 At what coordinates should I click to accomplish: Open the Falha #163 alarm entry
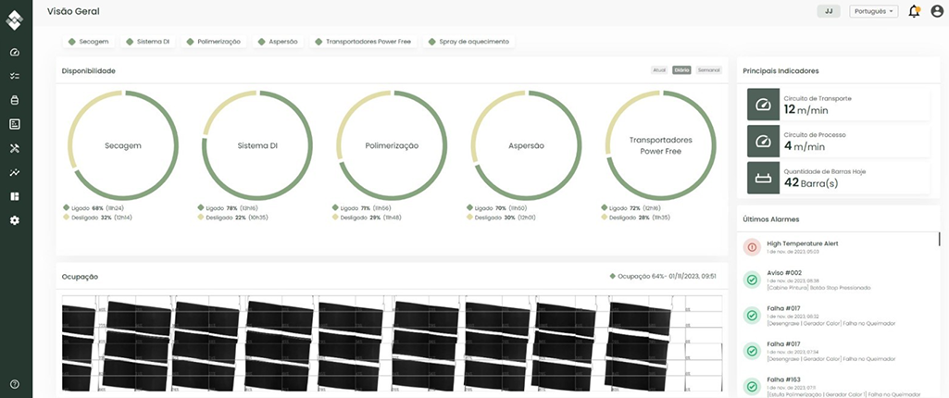coord(838,385)
